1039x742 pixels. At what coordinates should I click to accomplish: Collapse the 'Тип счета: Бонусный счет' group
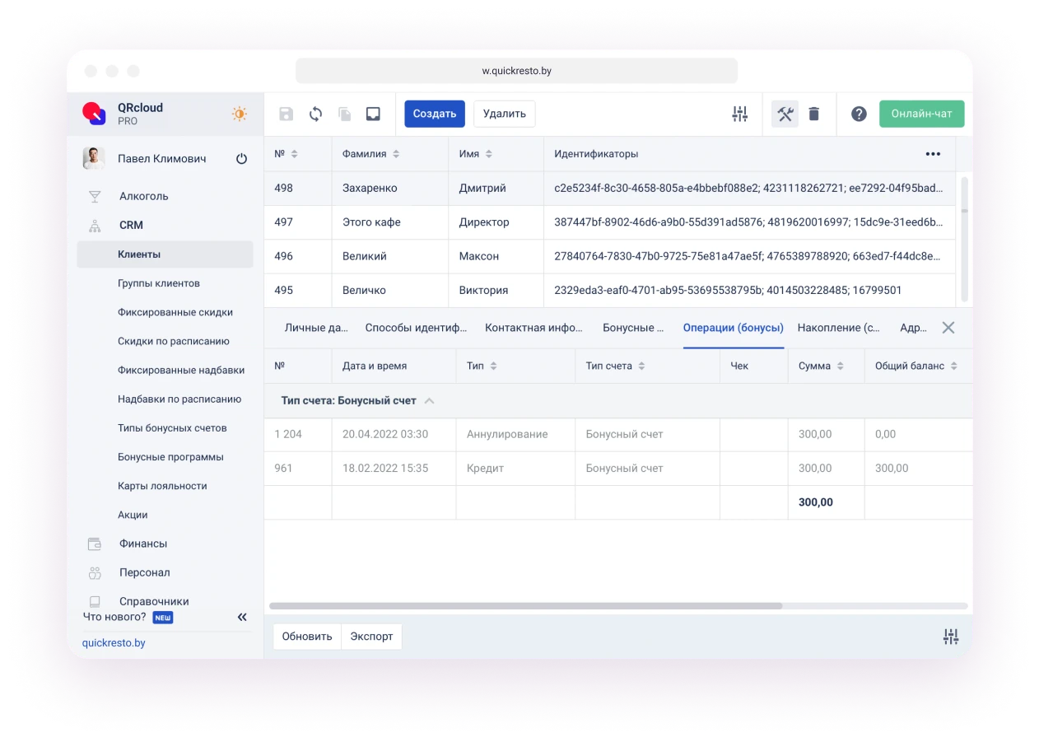(429, 400)
